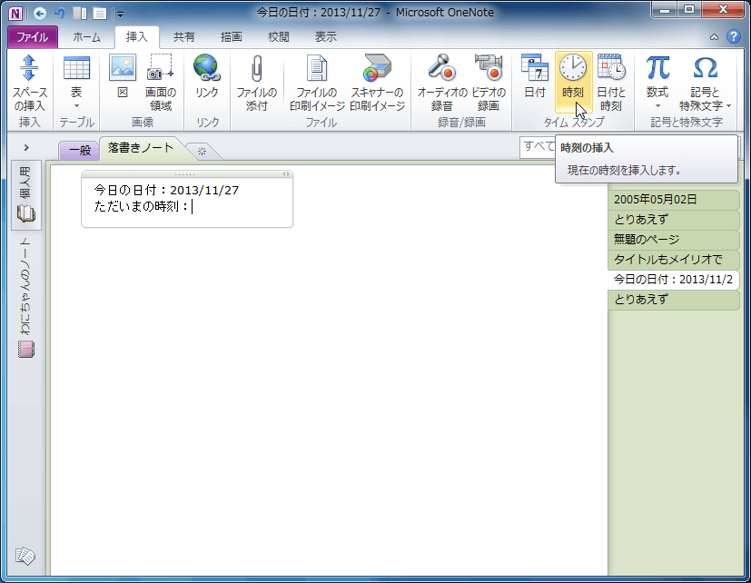The height and width of the screenshot is (583, 751).
Task: Open unfiled notes icon at bottom
Action: tap(25, 556)
